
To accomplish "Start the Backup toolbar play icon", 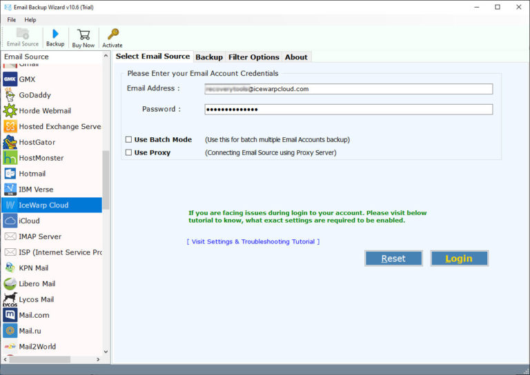I will coord(55,33).
